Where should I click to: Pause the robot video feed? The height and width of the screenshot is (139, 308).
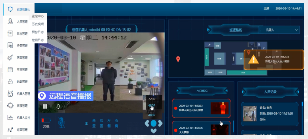click(45, 107)
